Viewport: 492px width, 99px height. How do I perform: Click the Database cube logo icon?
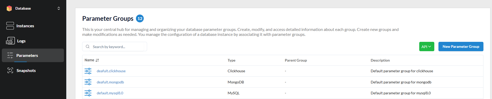click(9, 8)
